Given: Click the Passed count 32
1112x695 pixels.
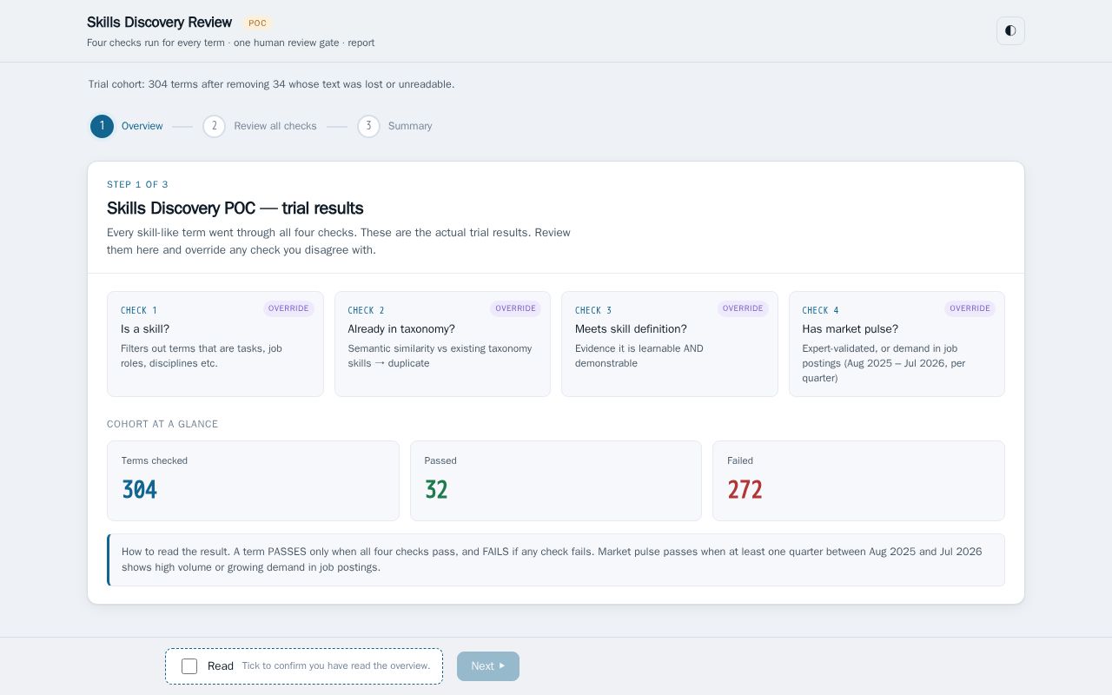Looking at the screenshot, I should tap(436, 490).
